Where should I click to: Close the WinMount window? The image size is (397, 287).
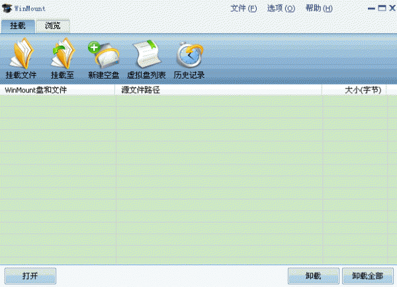[x=392, y=9]
